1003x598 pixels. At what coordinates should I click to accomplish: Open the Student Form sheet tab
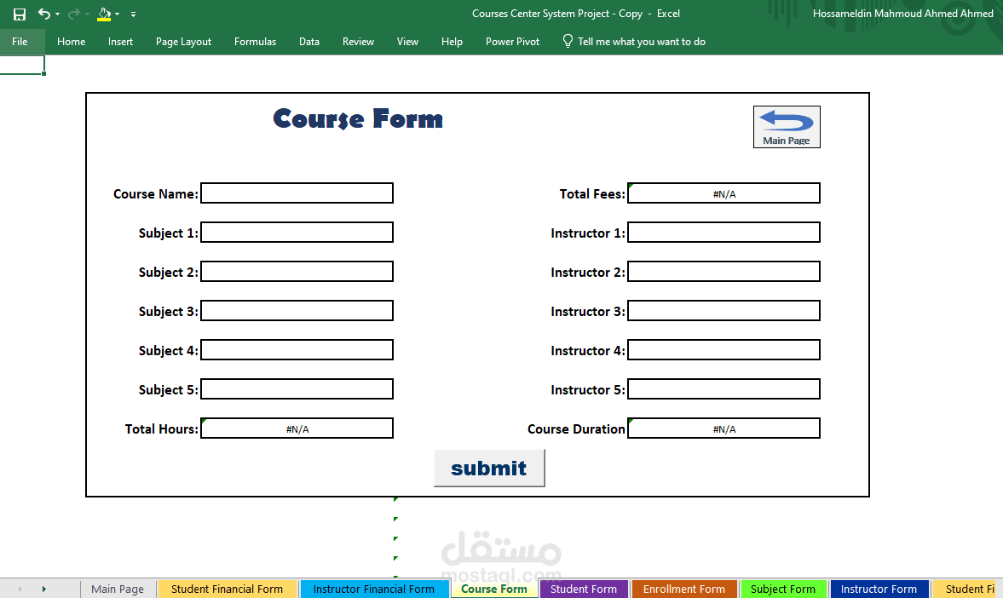[584, 589]
